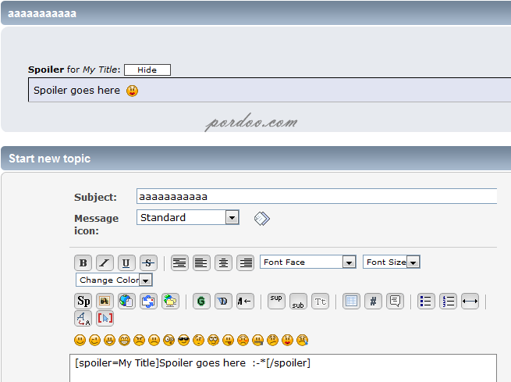Screen dimensions: 511x382
Task: Insert an image tag
Action: [x=105, y=301]
